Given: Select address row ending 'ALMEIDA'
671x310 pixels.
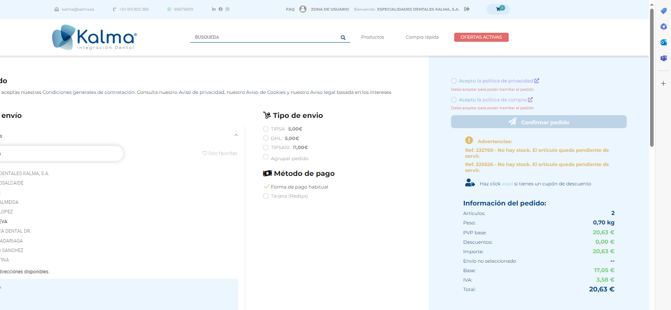Looking at the screenshot, I should (x=9, y=202).
